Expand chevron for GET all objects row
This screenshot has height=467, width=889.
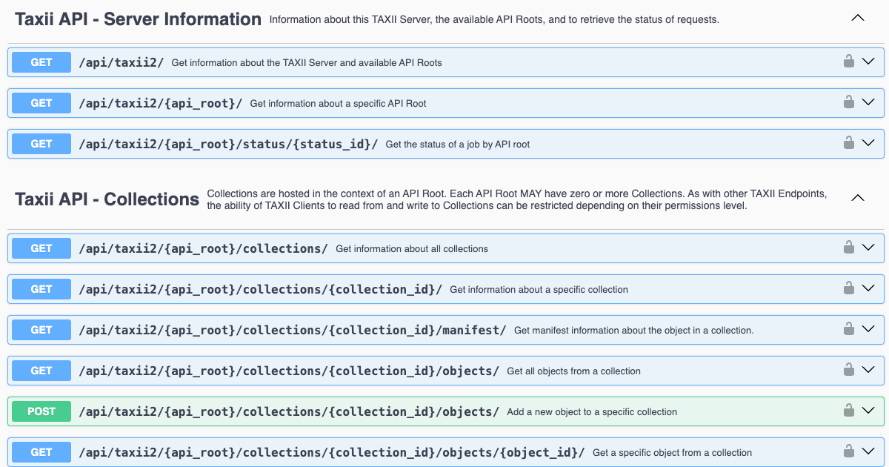(869, 370)
